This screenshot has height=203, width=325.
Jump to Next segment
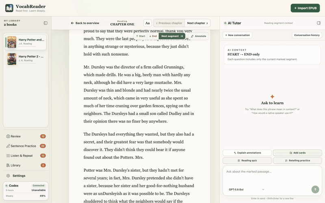172,36
